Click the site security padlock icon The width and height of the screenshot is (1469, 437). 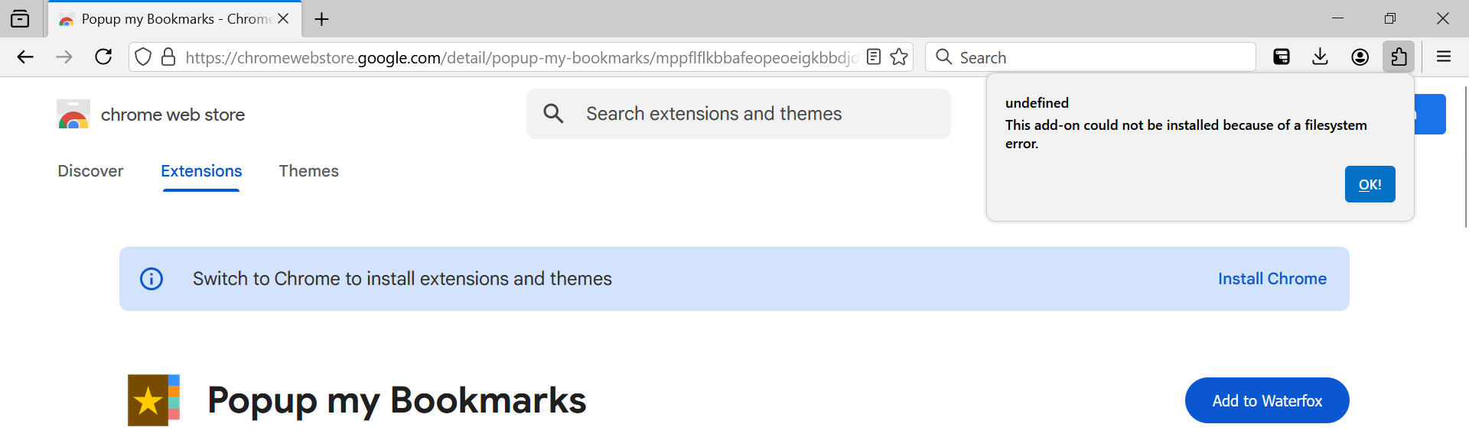(x=168, y=57)
